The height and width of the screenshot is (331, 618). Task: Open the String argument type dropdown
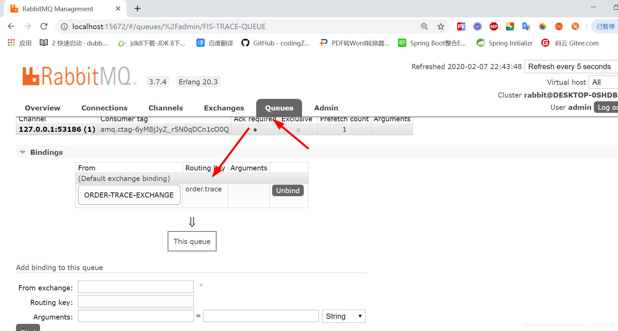343,316
